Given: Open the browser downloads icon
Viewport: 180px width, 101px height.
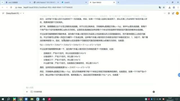Looking at the screenshot, I should [x=170, y=7].
